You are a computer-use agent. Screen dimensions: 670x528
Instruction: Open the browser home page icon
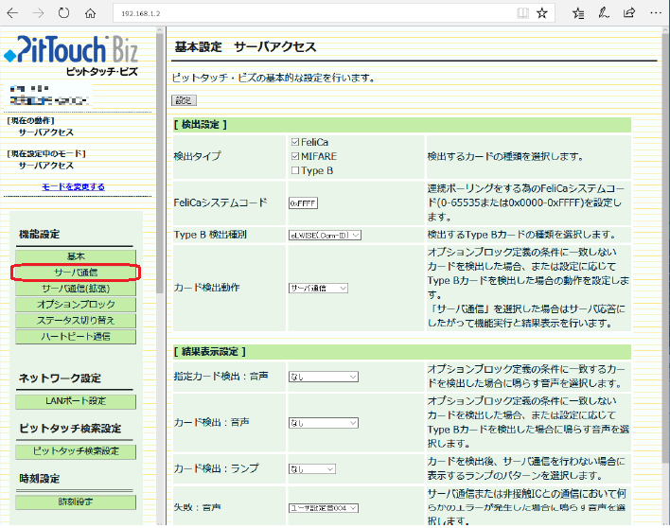pyautogui.click(x=90, y=13)
